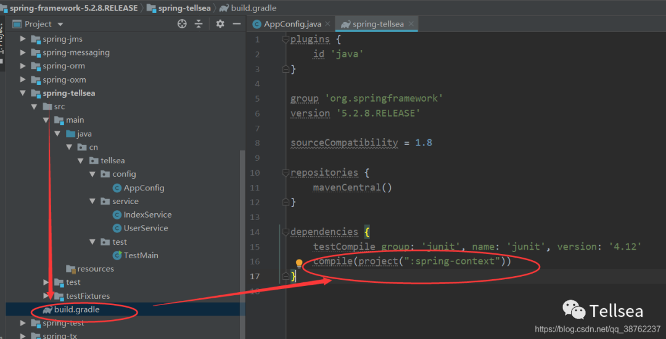Collapse the cn package
The width and height of the screenshot is (666, 339).
pos(69,148)
